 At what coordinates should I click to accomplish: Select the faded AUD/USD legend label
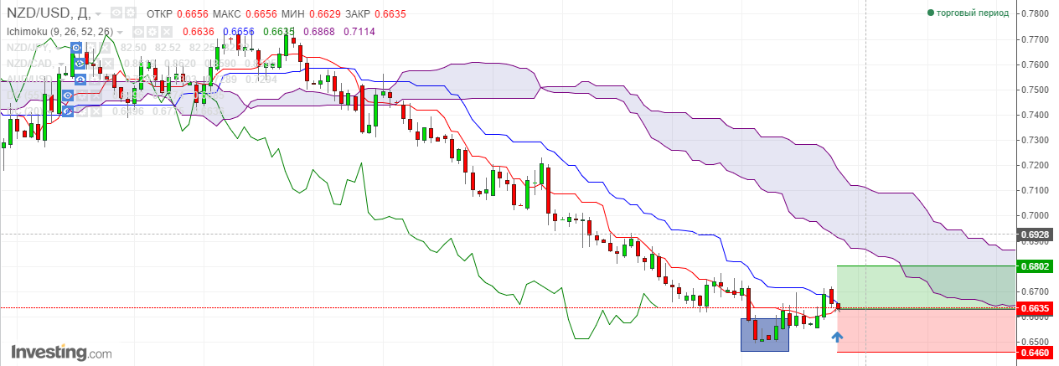point(29,80)
